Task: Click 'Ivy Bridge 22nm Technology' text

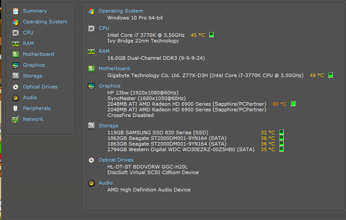Action: [x=143, y=41]
